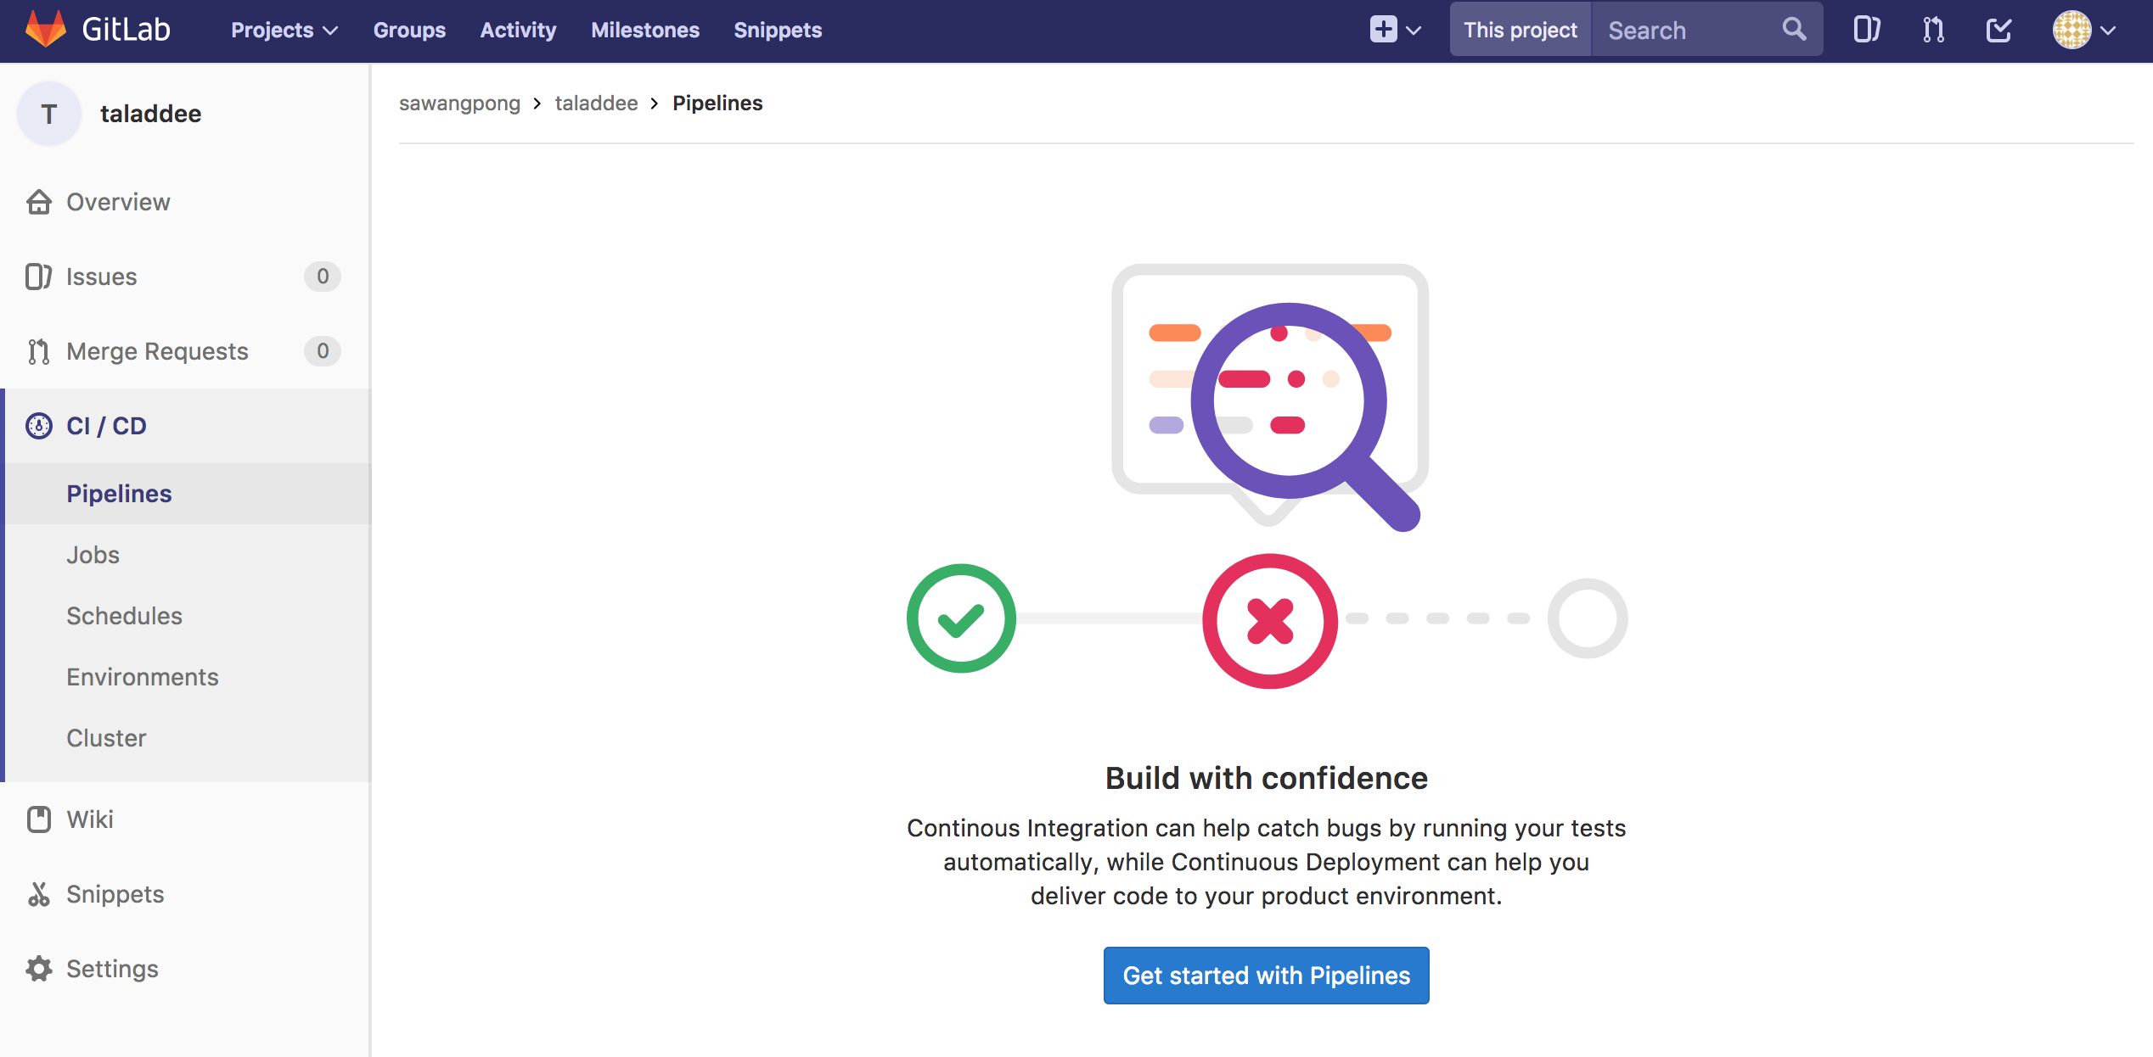Focus the Search input field
The width and height of the screenshot is (2153, 1057).
(x=1685, y=30)
